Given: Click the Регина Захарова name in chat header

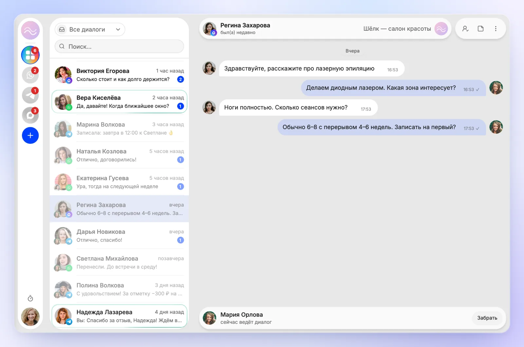Looking at the screenshot, I should pyautogui.click(x=245, y=25).
